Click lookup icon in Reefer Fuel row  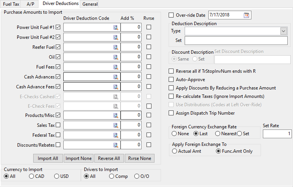coord(116,47)
